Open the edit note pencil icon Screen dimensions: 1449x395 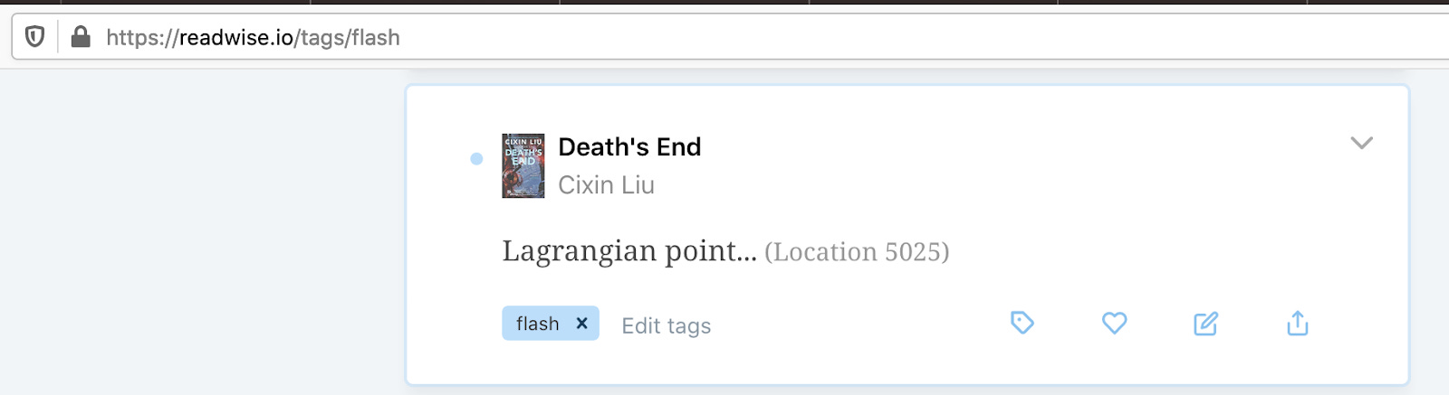point(1205,323)
